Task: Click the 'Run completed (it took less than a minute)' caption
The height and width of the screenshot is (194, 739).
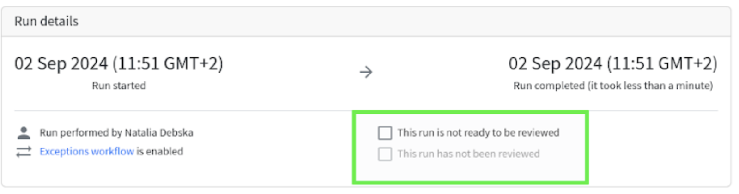Action: [613, 86]
